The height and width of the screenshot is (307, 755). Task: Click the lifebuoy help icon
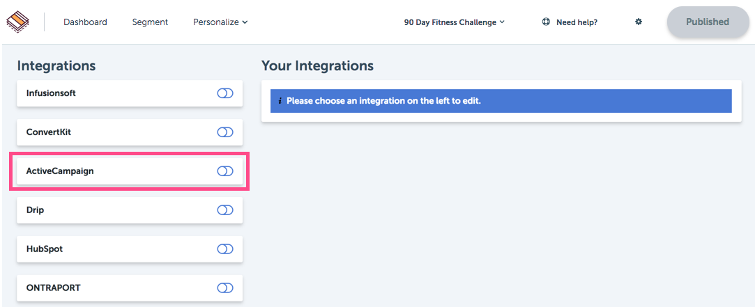[x=546, y=22]
